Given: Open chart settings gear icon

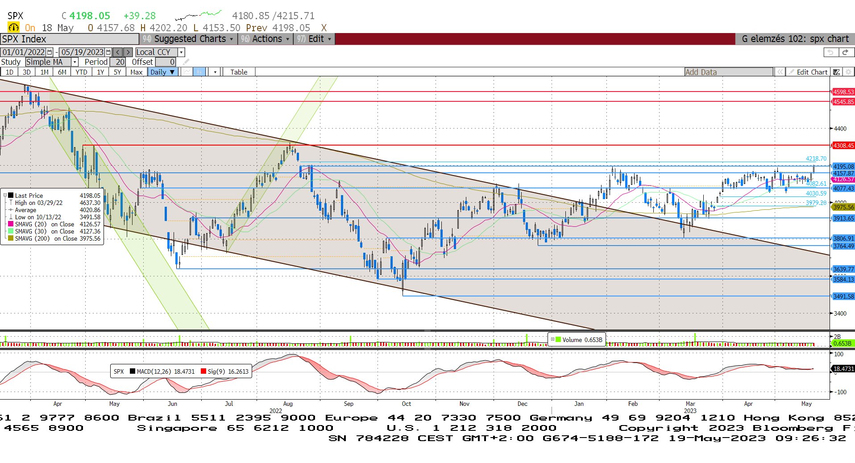Looking at the screenshot, I should [848, 72].
